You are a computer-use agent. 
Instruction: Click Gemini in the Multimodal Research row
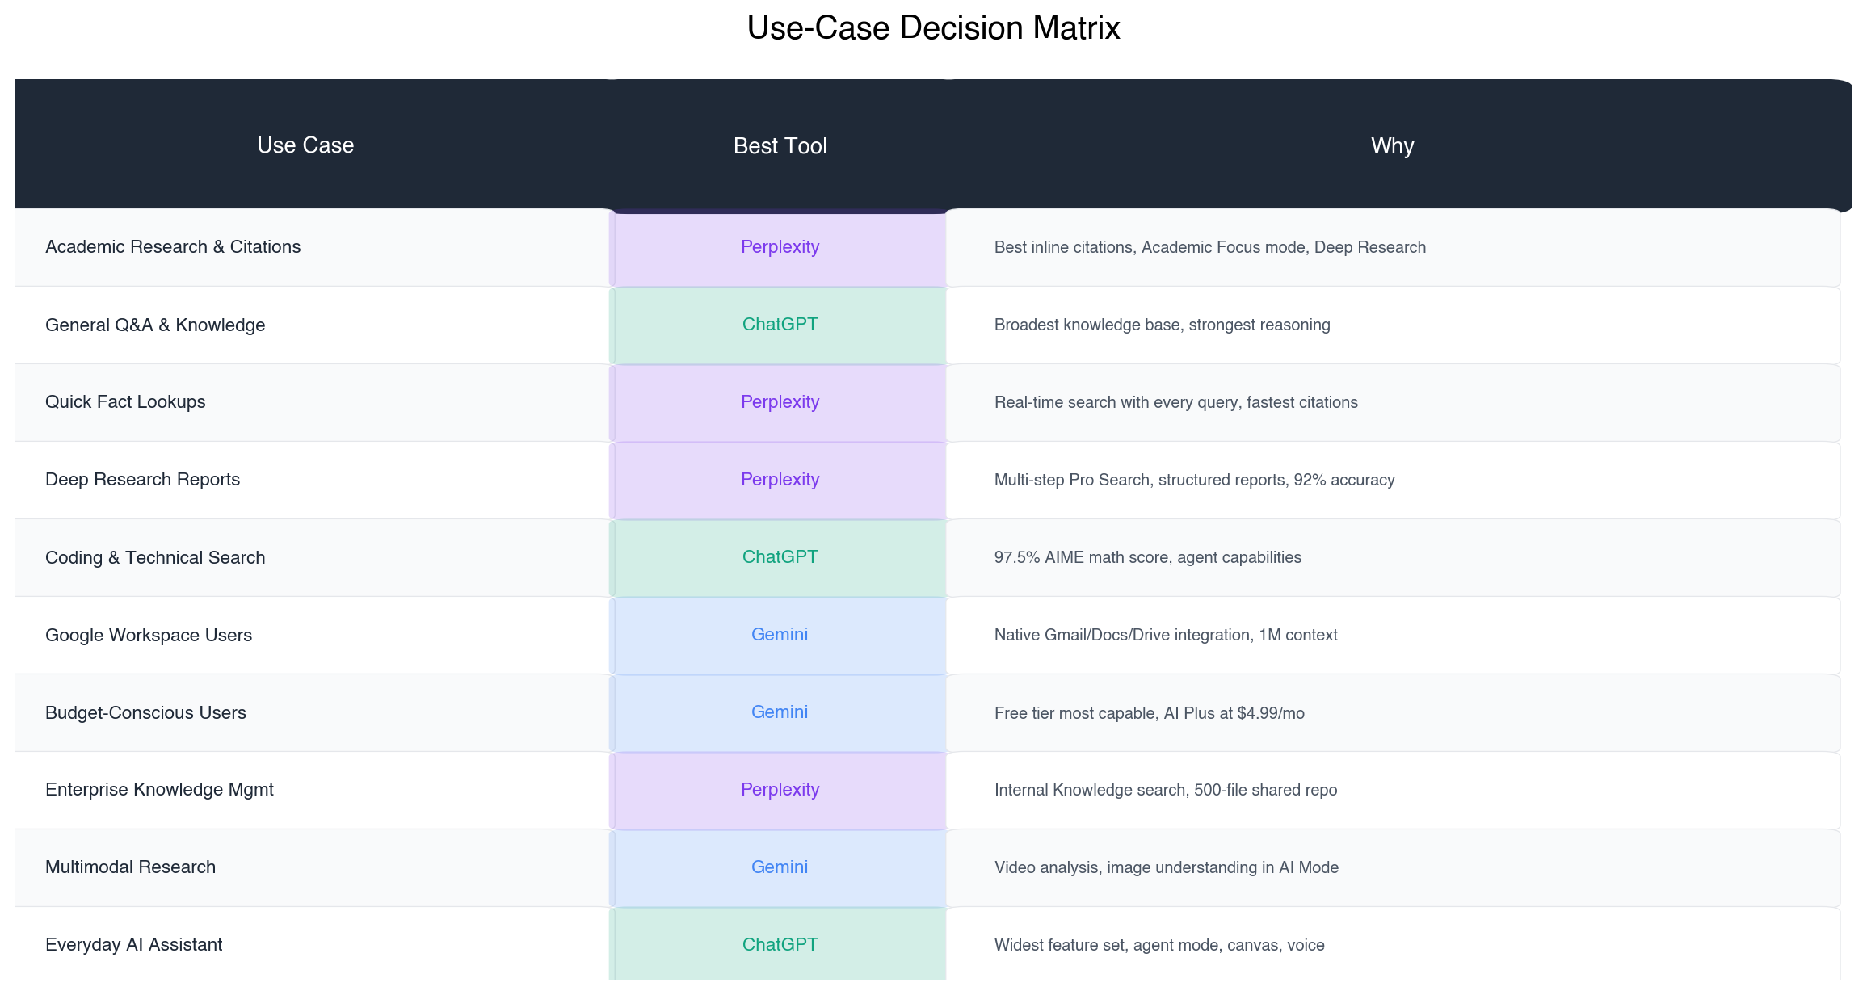(x=780, y=867)
